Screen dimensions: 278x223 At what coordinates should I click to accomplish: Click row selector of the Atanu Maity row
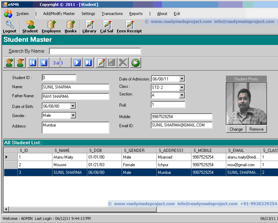11,157
